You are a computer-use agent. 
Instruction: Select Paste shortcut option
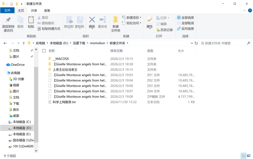[49, 29]
